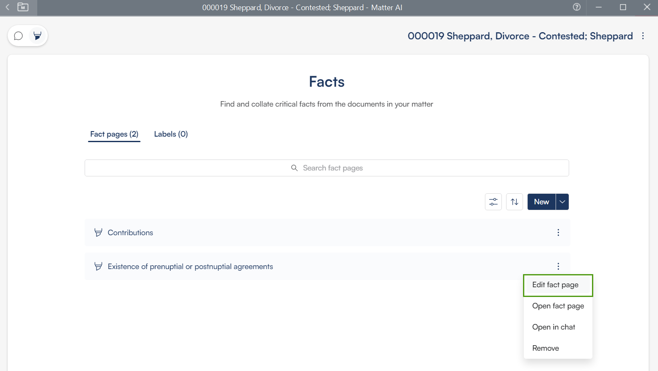Open the chat view icon
The height and width of the screenshot is (371, 658).
18,36
